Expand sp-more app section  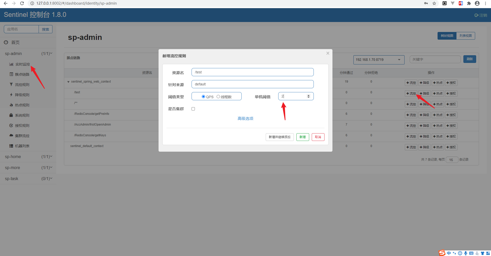click(28, 168)
